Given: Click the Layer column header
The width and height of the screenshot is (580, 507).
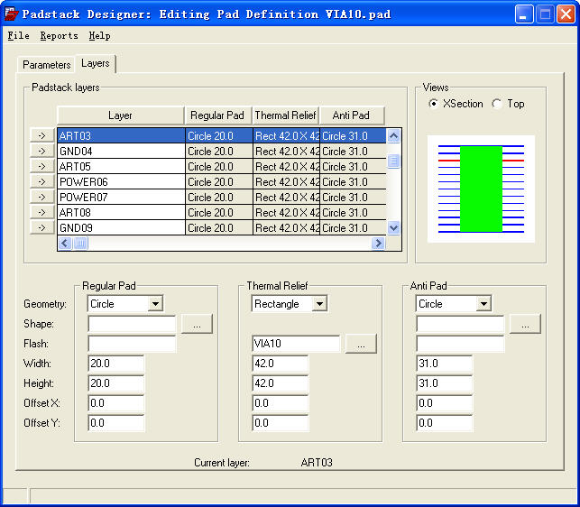Looking at the screenshot, I should point(120,115).
